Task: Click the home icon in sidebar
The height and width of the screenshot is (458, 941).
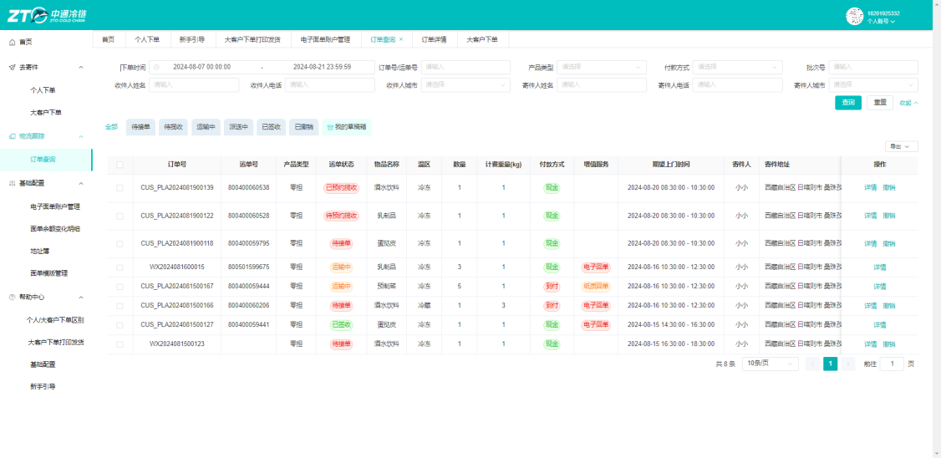Action: click(12, 42)
